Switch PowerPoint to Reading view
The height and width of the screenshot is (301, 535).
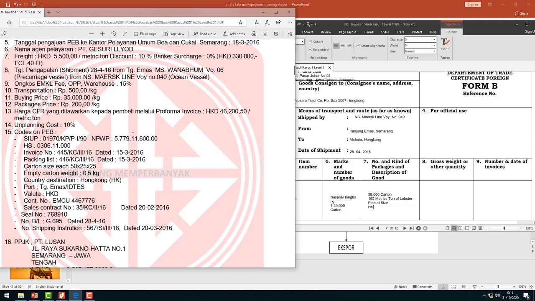(x=464, y=287)
